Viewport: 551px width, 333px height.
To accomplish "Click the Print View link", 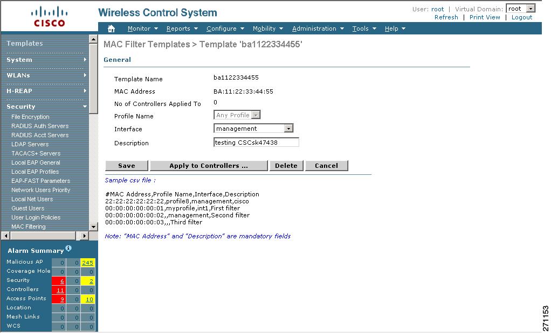I will (485, 17).
